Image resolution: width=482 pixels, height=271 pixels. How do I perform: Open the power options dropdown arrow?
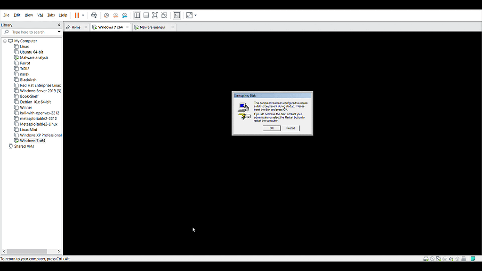pos(83,16)
